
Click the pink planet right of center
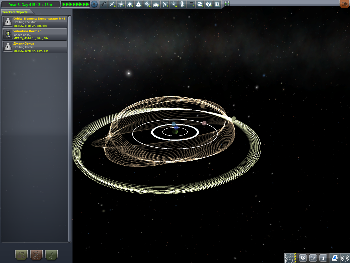click(204, 123)
